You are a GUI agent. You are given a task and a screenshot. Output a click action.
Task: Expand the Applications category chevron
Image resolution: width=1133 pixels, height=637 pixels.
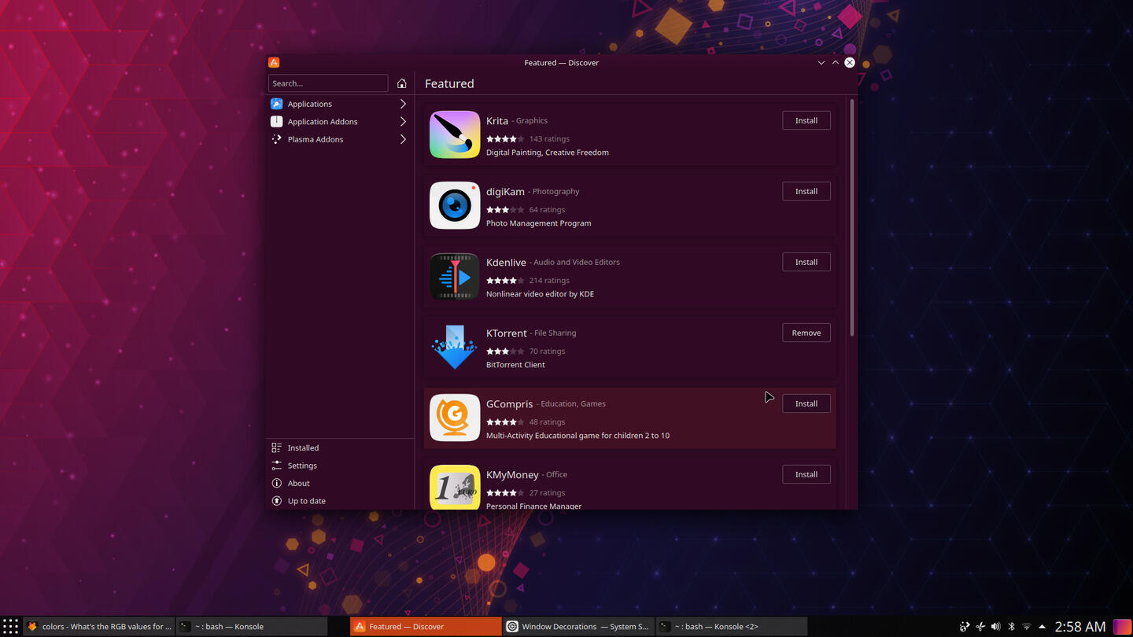403,104
